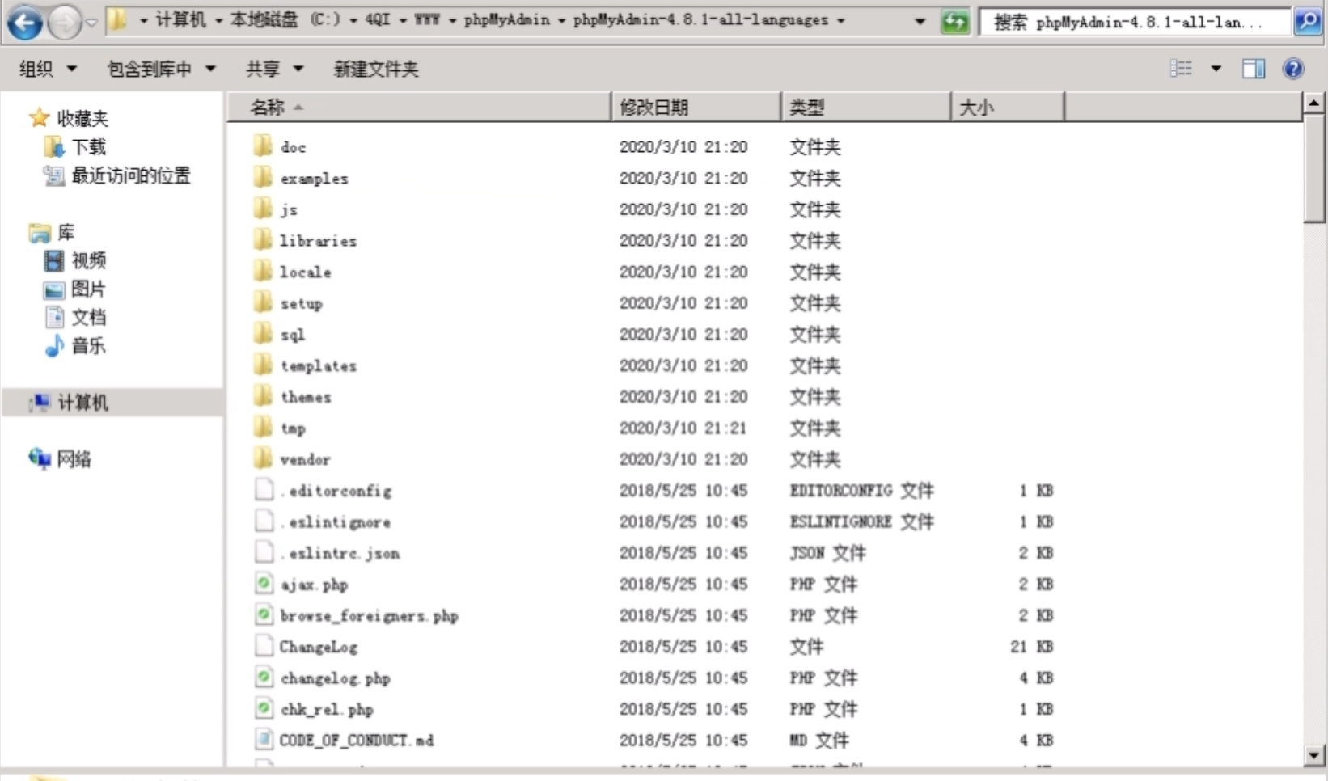
Task: Click the scrollbar down arrow
Action: click(x=1314, y=755)
